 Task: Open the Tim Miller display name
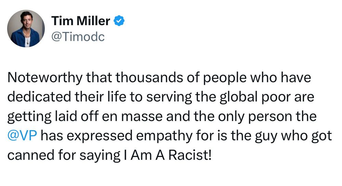click(81, 21)
